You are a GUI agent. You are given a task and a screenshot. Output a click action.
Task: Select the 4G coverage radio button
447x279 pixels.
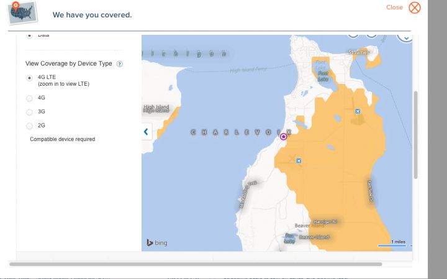pos(29,98)
